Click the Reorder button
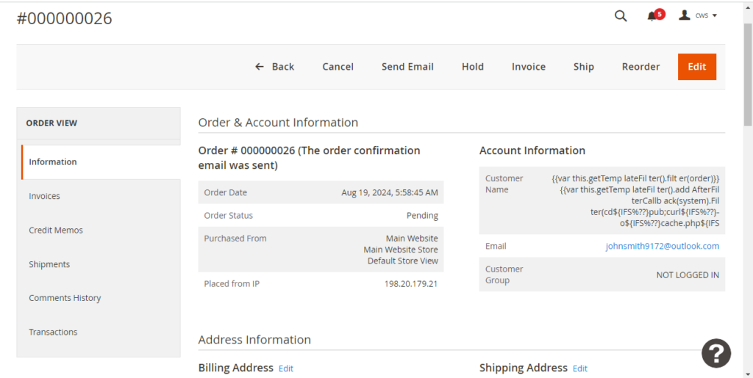Viewport: 753px width, 378px height. [640, 67]
